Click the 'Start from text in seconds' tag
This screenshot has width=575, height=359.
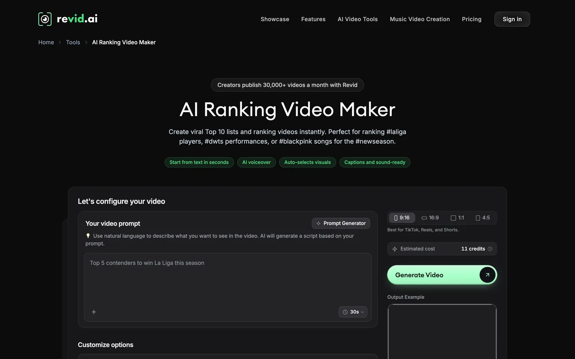point(199,162)
